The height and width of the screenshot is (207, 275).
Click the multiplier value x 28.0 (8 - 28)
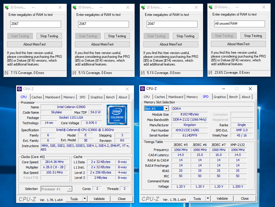click(x=54, y=167)
